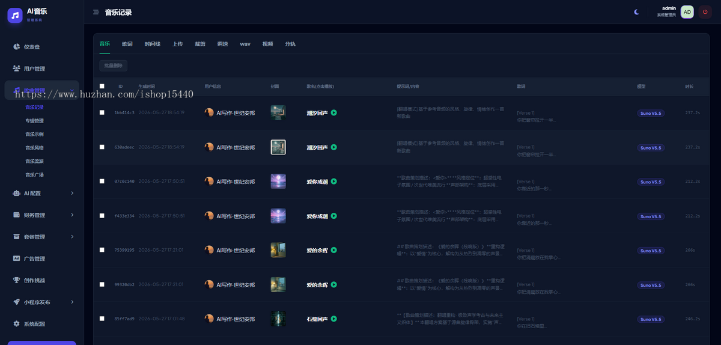Collapse the sidebar with the hamburger icon
Viewport: 721px width, 345px height.
coord(96,12)
